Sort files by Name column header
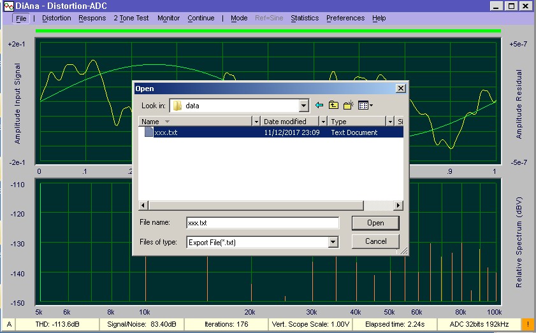The width and height of the screenshot is (536, 333). tap(196, 122)
